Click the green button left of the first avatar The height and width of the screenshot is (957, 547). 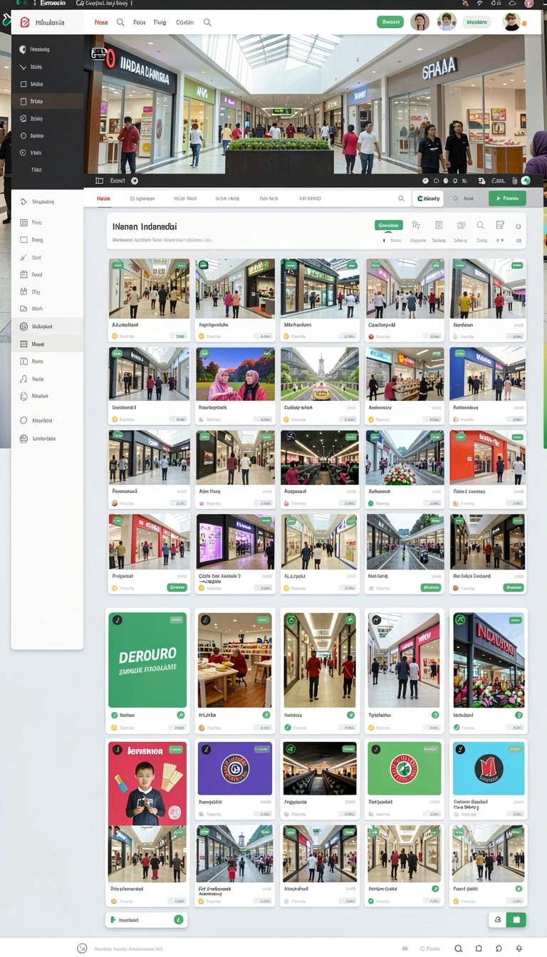[x=390, y=22]
